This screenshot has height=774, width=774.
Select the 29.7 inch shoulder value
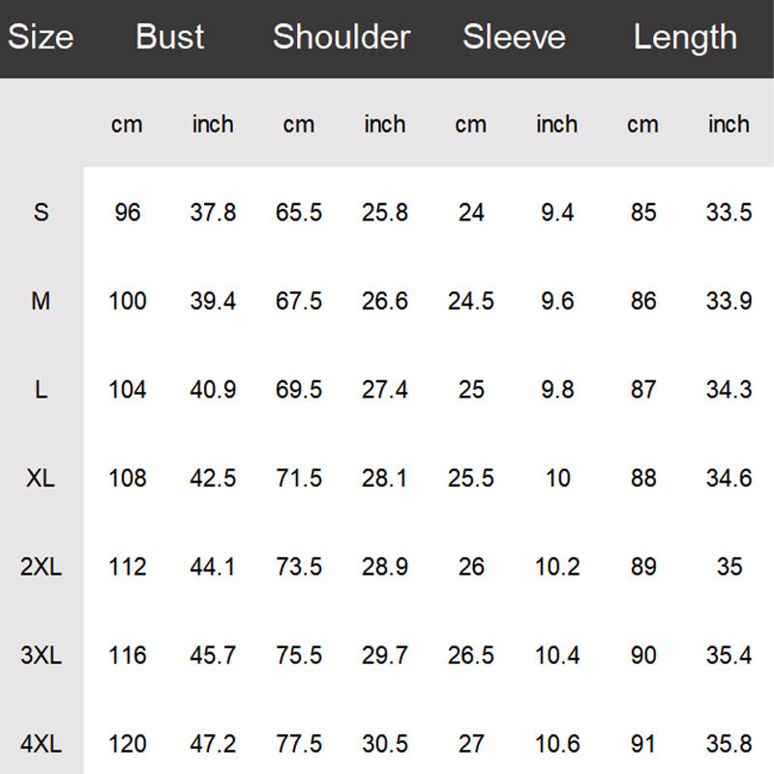point(385,656)
